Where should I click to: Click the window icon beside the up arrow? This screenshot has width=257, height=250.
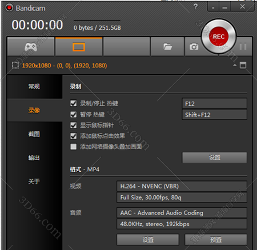243,65
